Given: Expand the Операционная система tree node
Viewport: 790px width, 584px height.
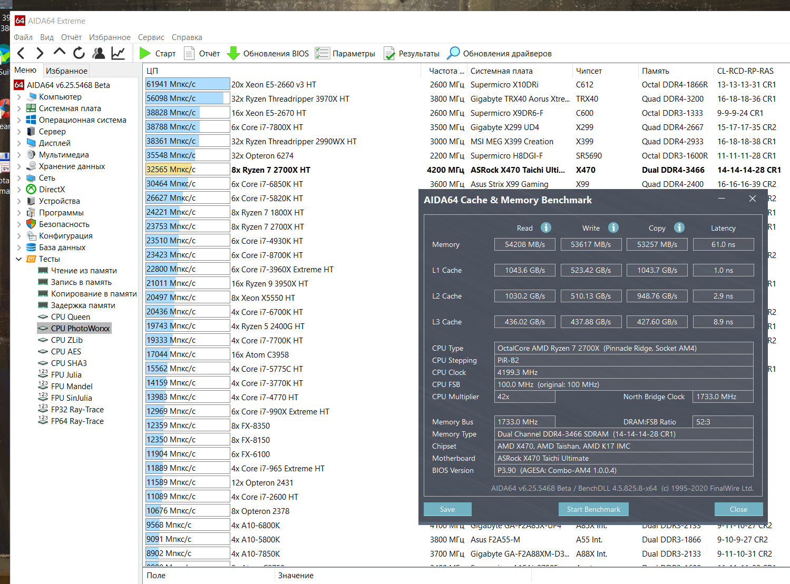Looking at the screenshot, I should tap(19, 120).
